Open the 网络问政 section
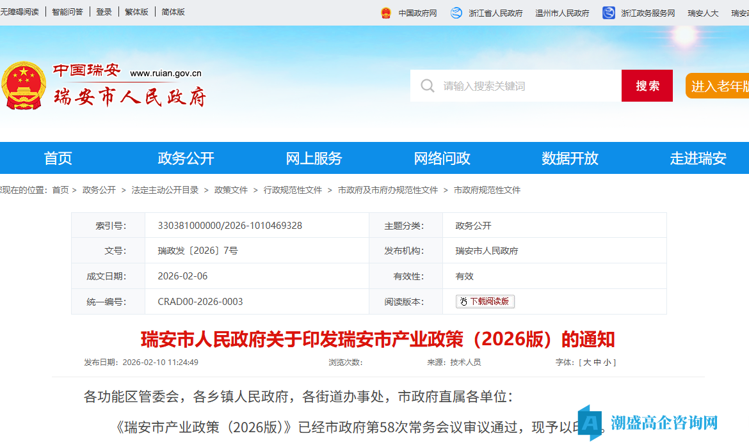 [x=442, y=158]
